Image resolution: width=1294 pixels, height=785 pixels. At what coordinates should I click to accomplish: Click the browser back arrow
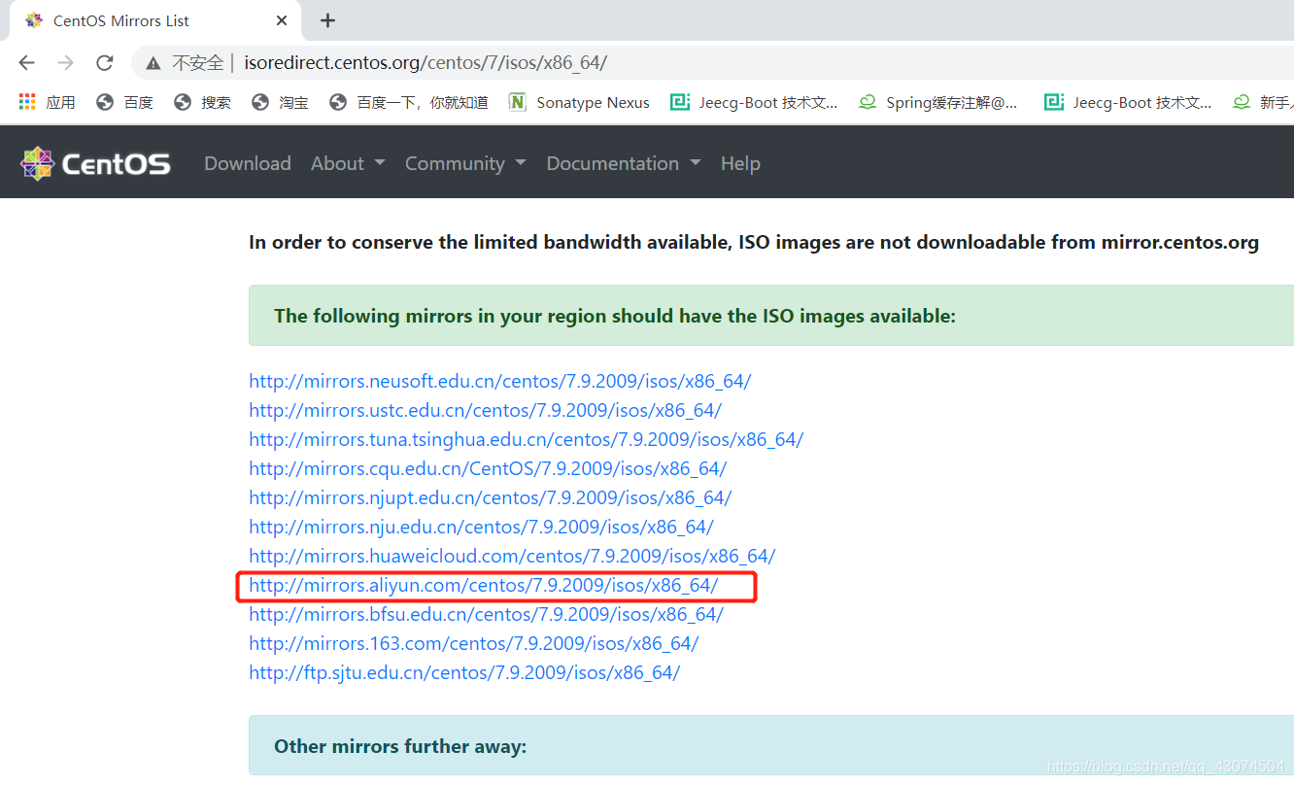point(26,63)
